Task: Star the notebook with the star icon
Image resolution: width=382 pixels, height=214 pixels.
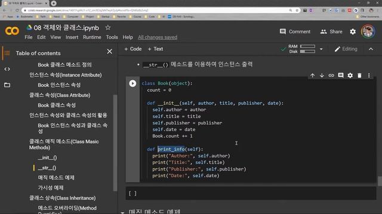Action: coord(108,28)
